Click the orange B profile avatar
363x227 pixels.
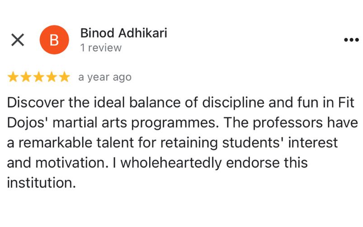(54, 40)
